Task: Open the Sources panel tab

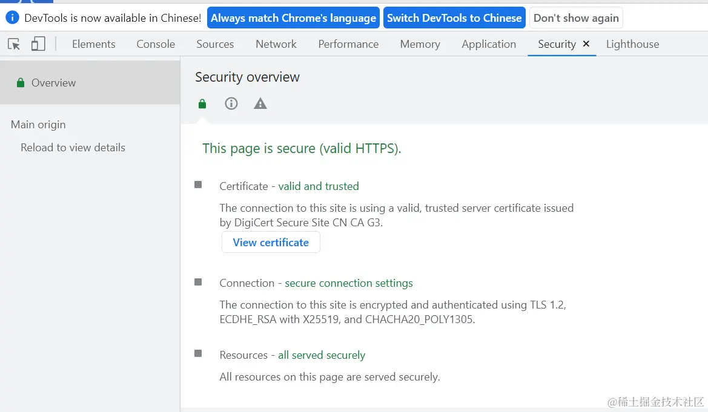Action: 215,44
